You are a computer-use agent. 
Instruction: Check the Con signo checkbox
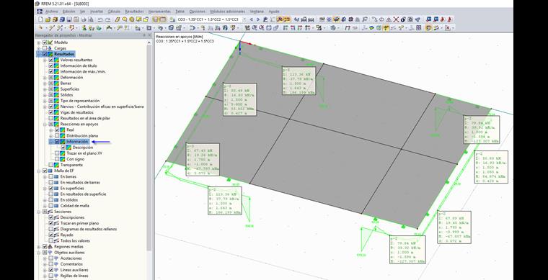57,159
